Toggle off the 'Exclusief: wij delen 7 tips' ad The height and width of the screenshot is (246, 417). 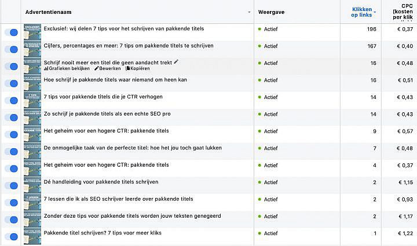11,32
